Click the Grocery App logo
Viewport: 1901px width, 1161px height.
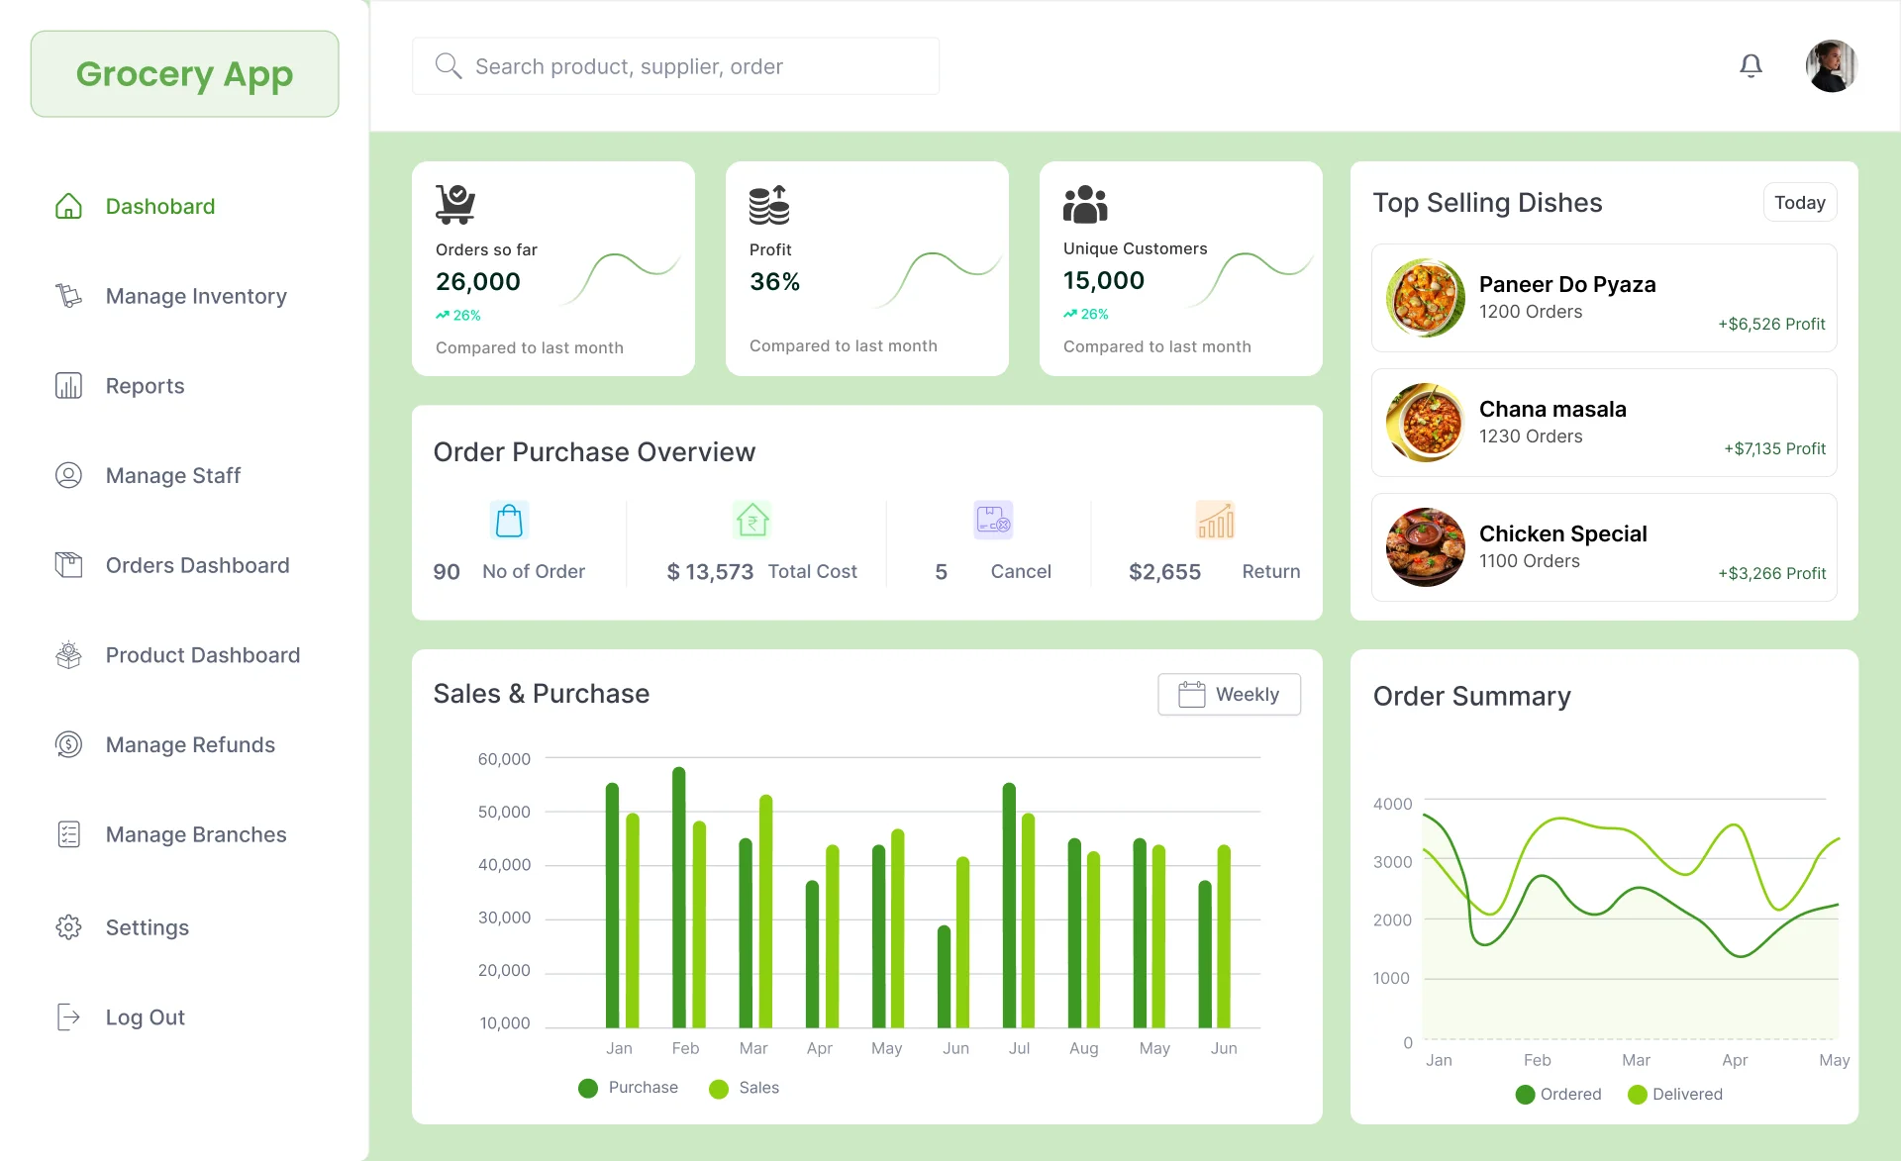click(x=184, y=73)
